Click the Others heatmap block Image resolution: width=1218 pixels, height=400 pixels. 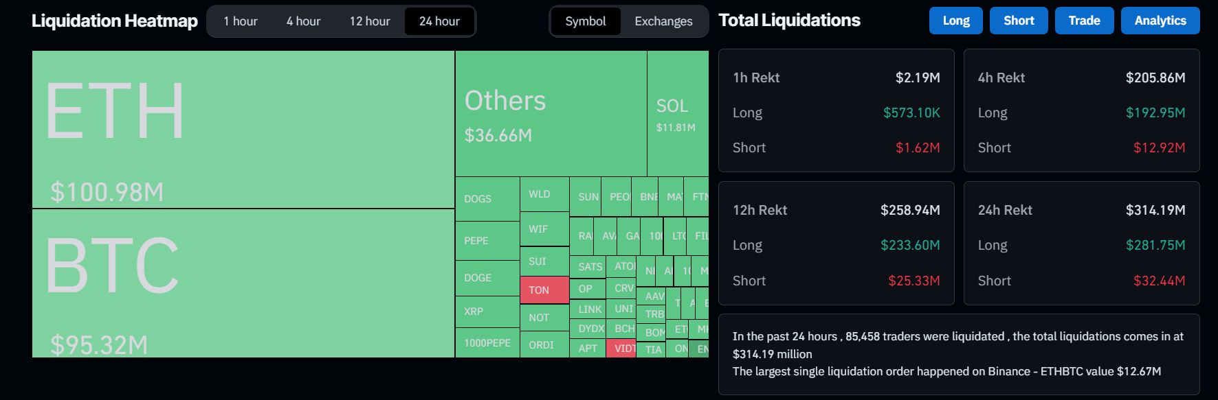pos(550,113)
